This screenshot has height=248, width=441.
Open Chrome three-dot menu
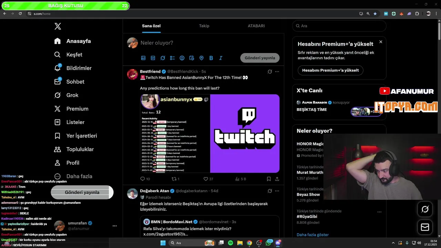point(437,14)
